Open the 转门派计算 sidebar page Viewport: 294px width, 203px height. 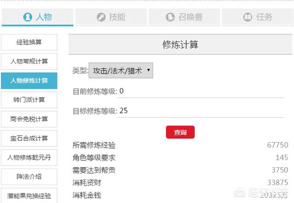(29, 100)
